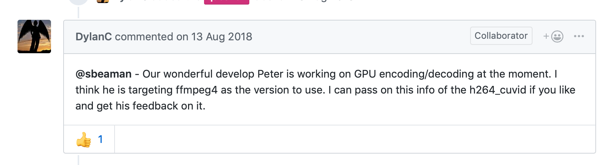Click the thumbs up reaction count 1
Image resolution: width=606 pixels, height=165 pixels.
coord(100,140)
